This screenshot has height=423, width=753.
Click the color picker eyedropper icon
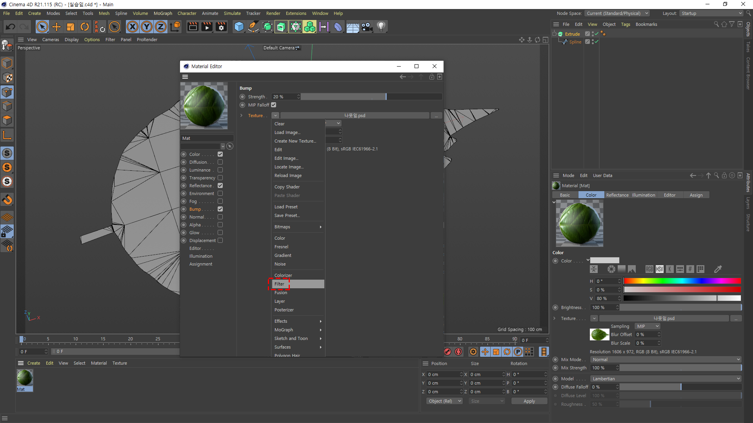pyautogui.click(x=718, y=269)
